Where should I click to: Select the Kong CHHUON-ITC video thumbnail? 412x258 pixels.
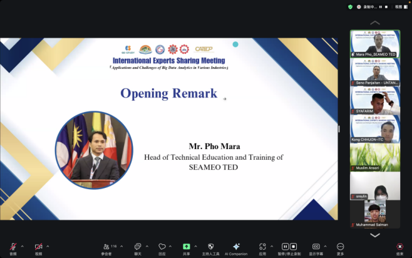[x=375, y=128]
